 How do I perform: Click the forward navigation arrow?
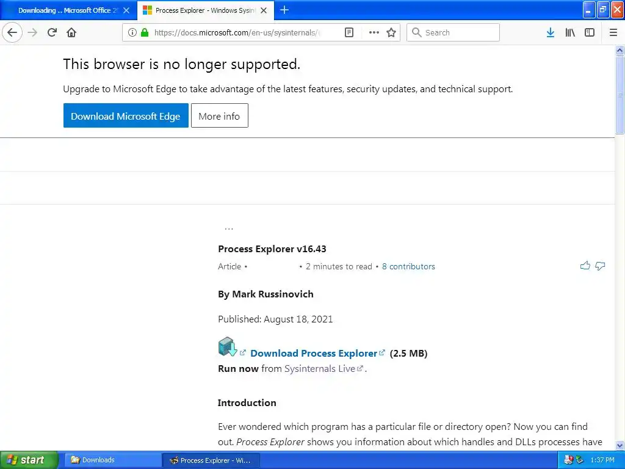(x=33, y=32)
